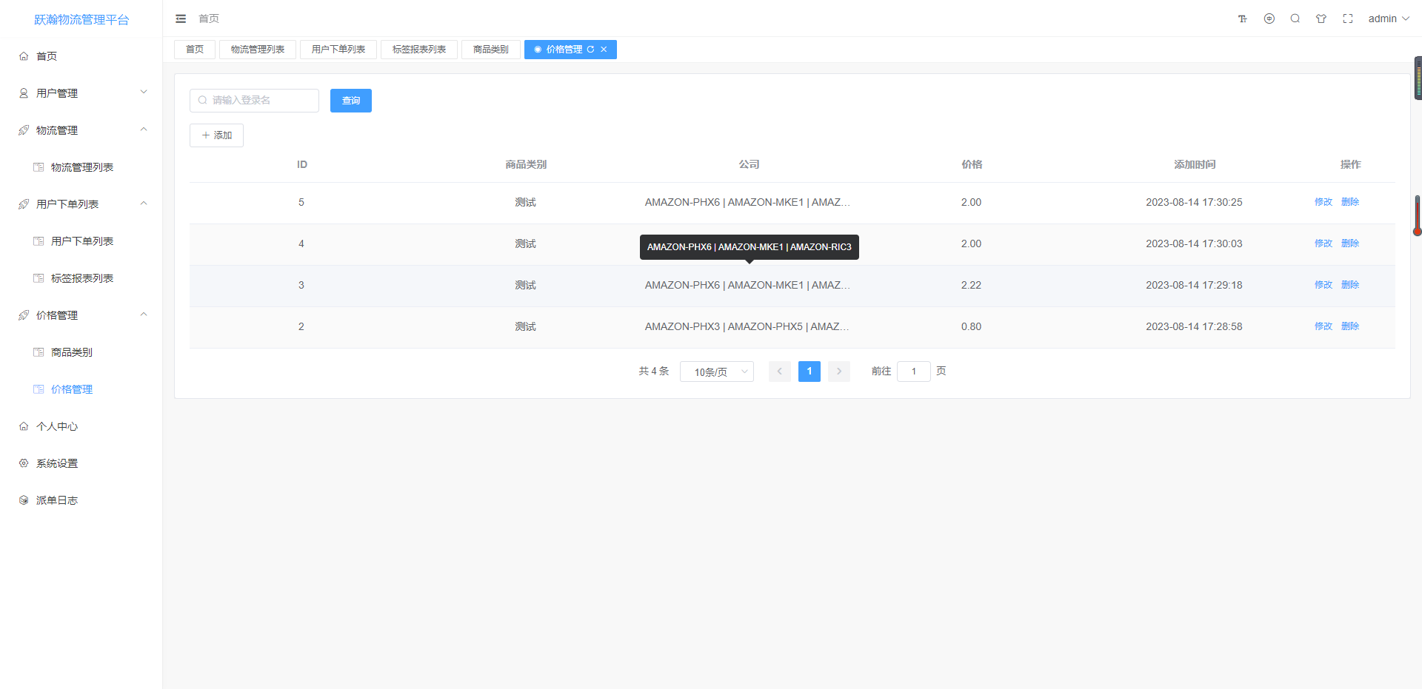Switch to 商品类别 tab

[491, 50]
